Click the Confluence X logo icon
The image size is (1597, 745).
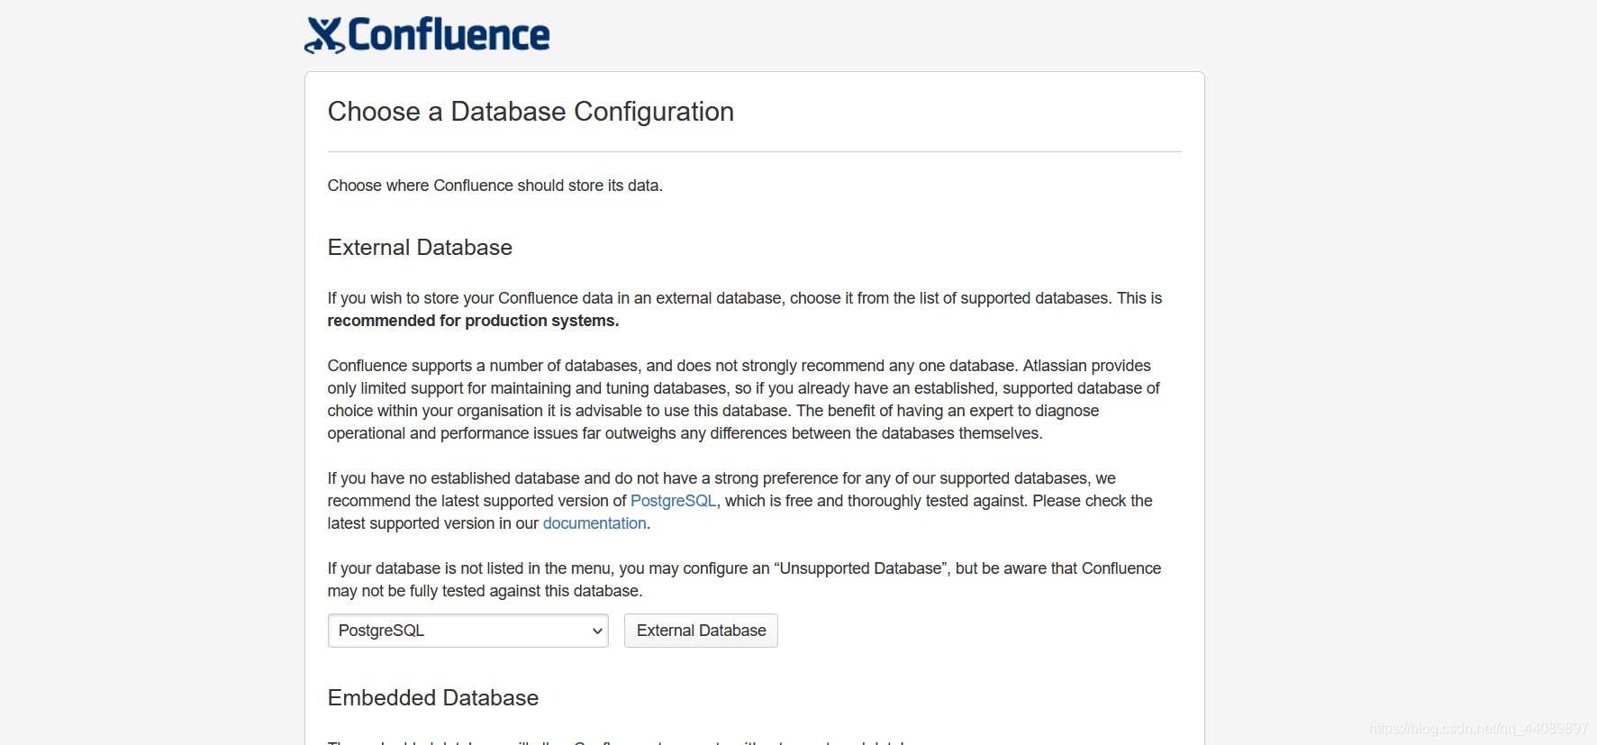324,35
